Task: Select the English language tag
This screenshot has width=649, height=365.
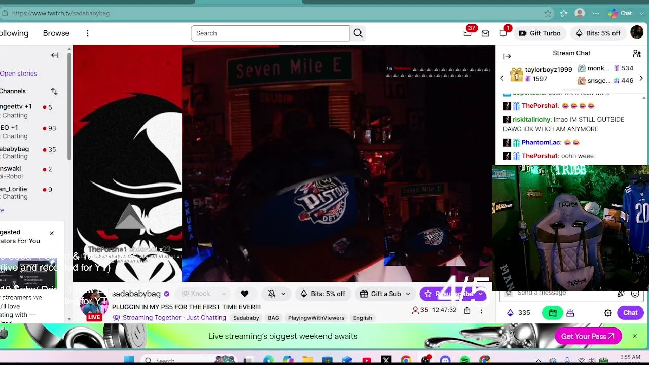Action: 363,318
